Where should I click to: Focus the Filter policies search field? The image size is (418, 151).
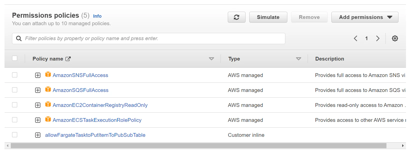click(149, 38)
